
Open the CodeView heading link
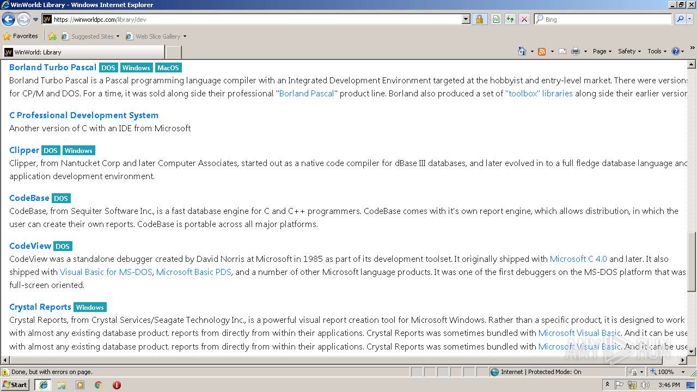click(30, 246)
